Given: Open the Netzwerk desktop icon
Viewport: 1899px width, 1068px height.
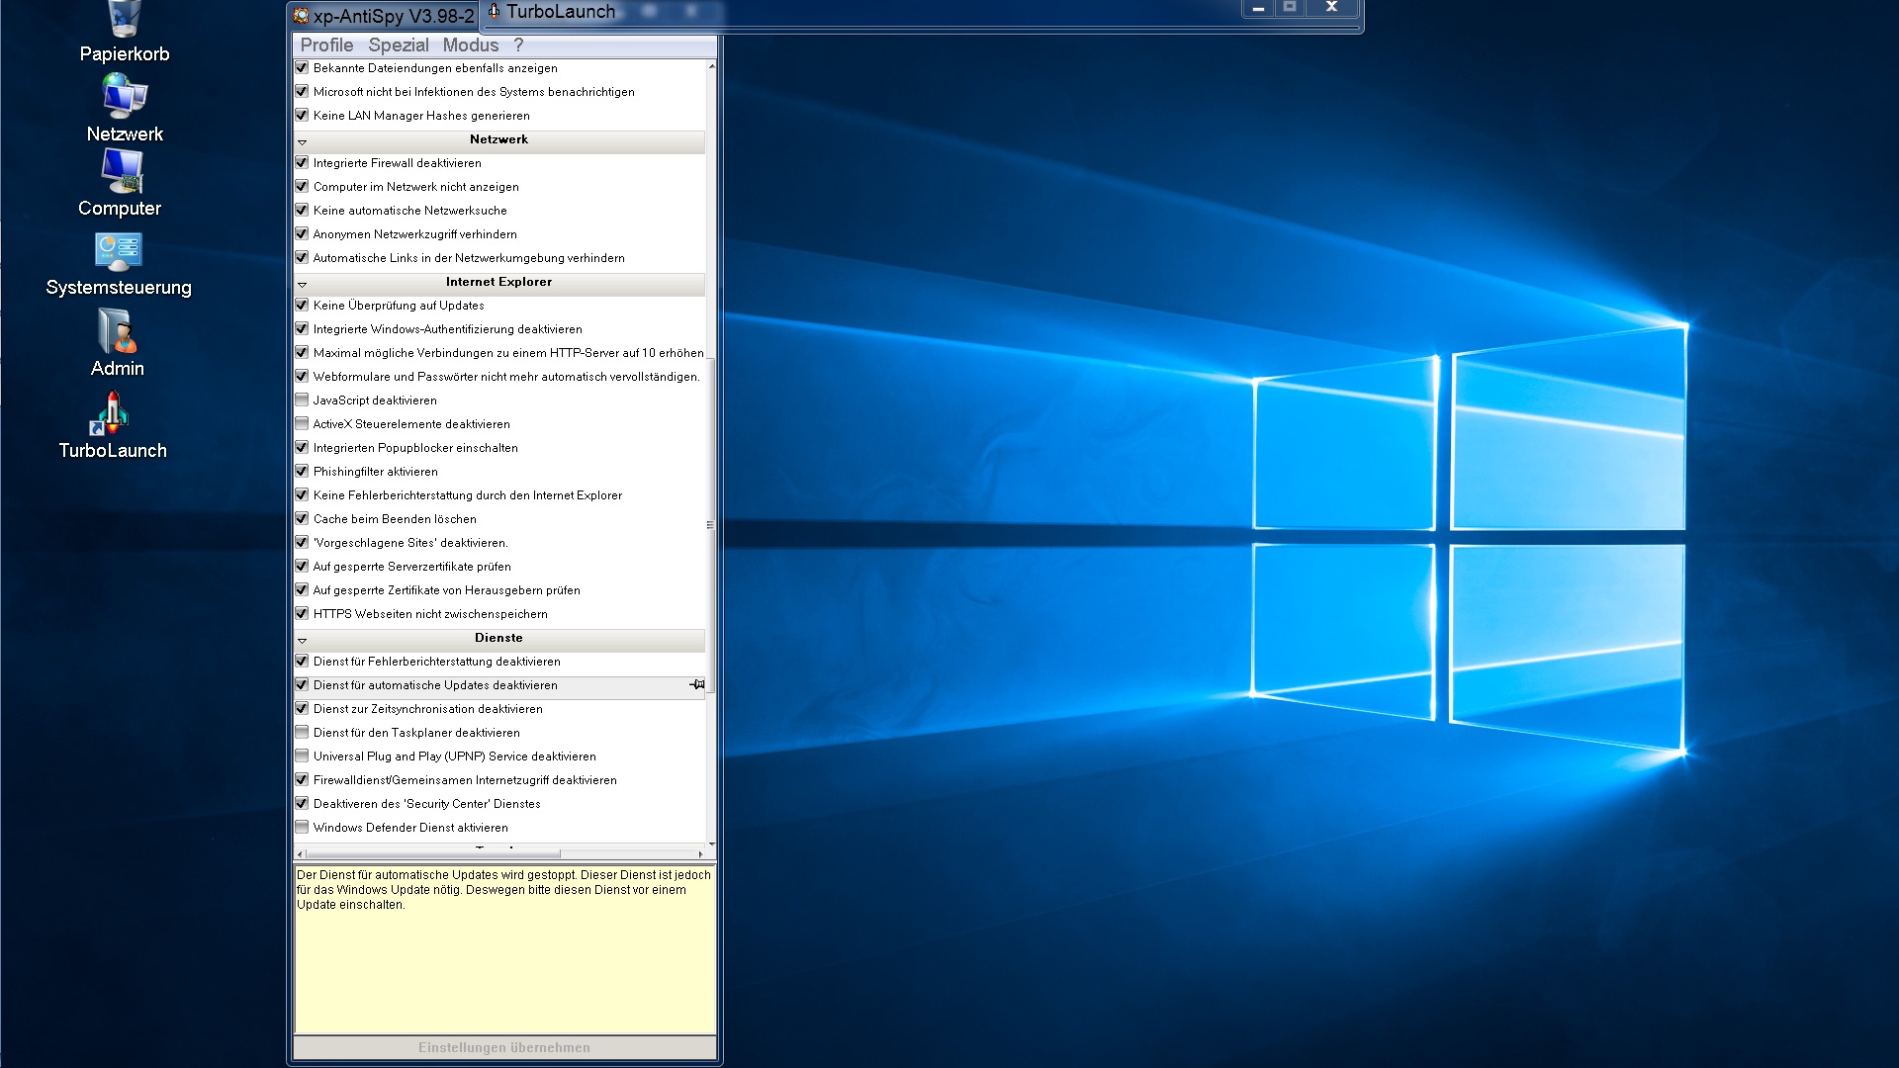Looking at the screenshot, I should [x=124, y=98].
